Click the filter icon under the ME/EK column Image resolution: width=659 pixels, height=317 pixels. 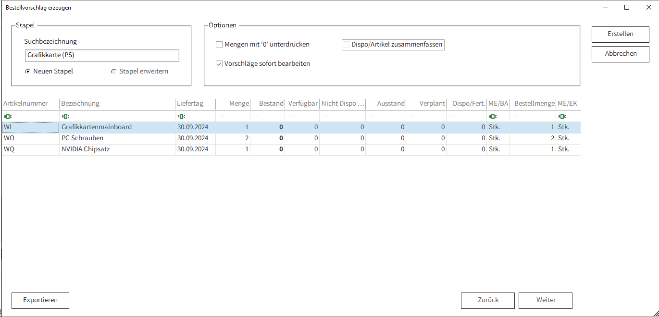[x=561, y=116]
